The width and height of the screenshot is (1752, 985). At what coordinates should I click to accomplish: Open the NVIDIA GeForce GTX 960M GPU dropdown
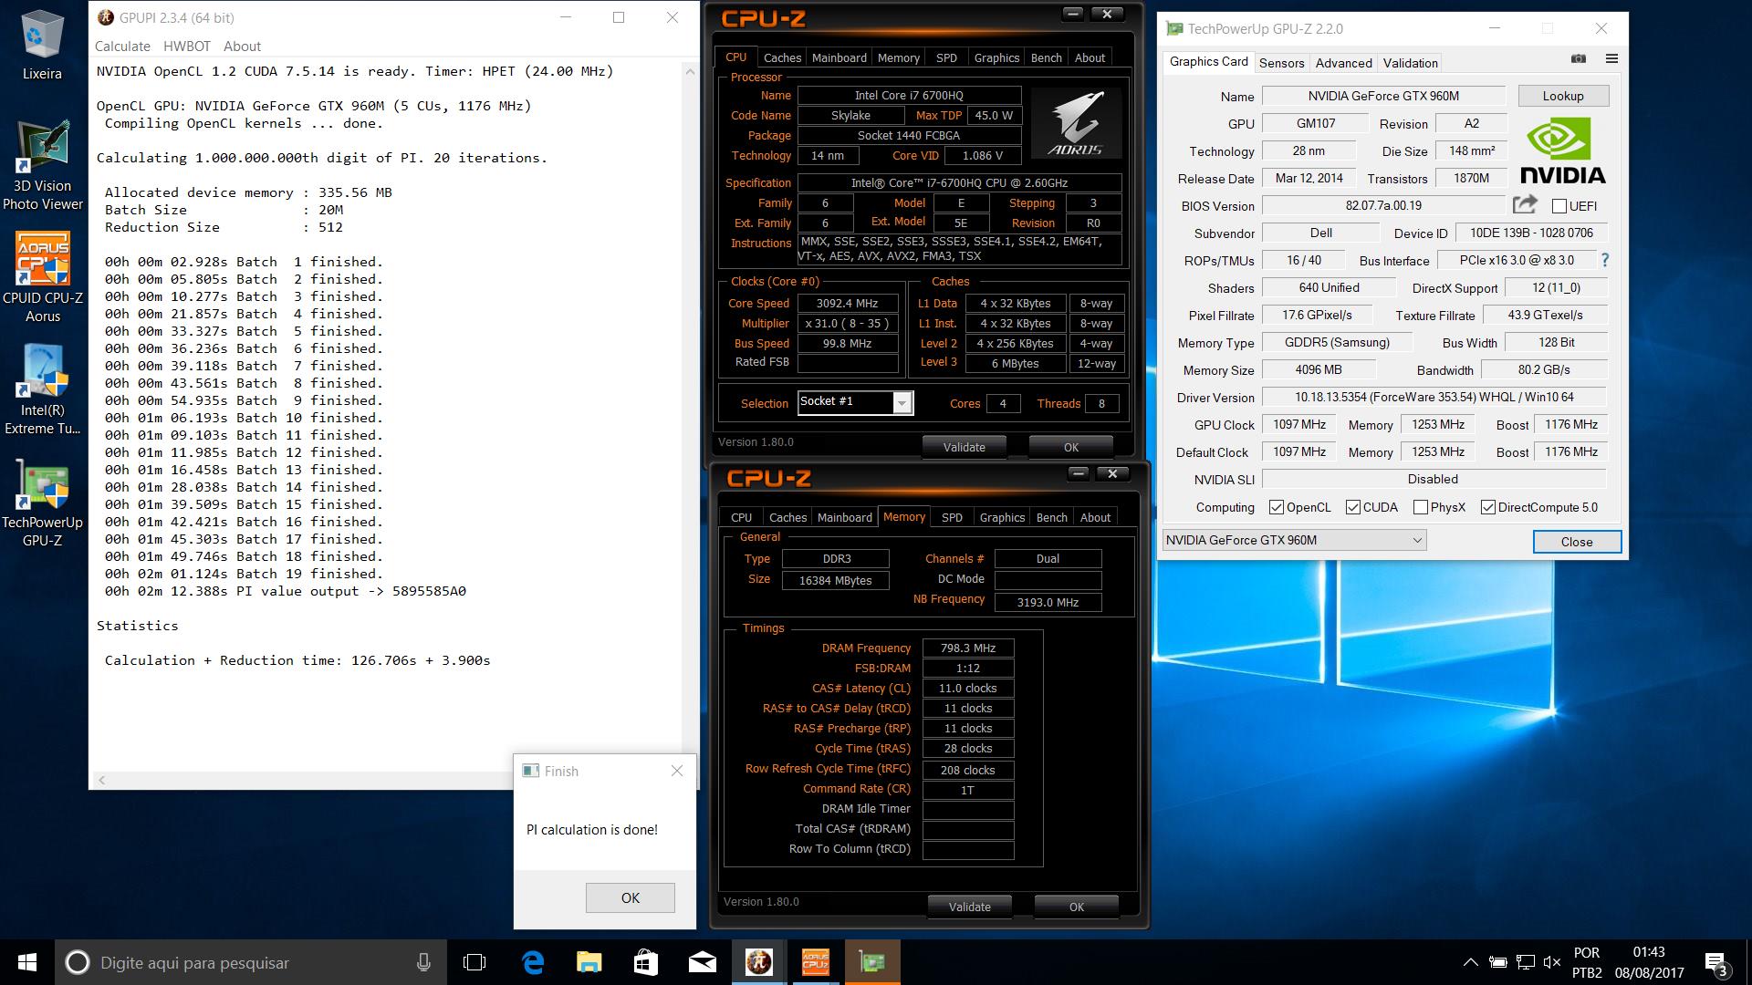pyautogui.click(x=1294, y=540)
